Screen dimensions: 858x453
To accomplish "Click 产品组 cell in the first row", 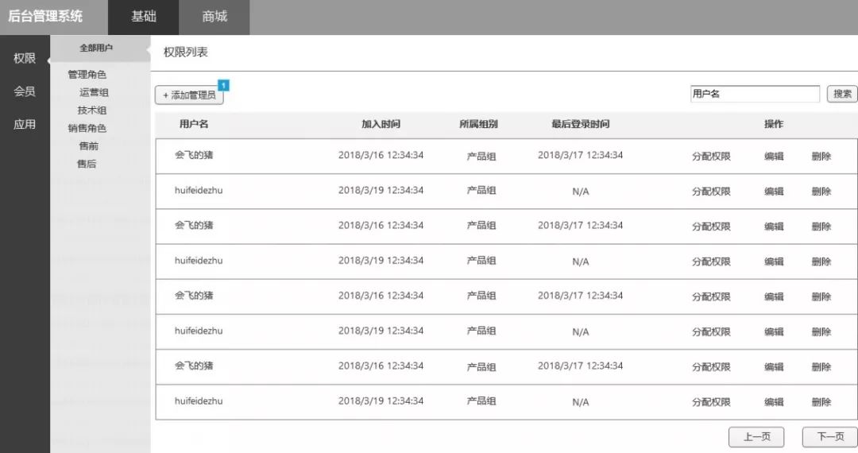I will point(481,156).
